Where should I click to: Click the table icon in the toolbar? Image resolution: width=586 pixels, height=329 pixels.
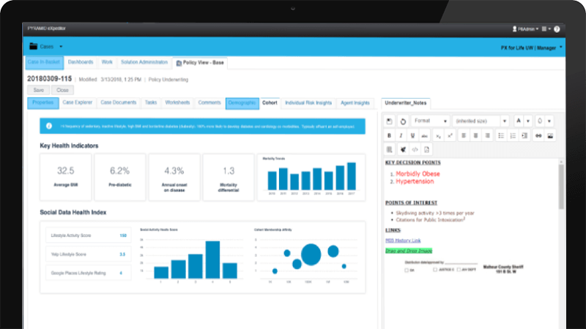pos(390,150)
